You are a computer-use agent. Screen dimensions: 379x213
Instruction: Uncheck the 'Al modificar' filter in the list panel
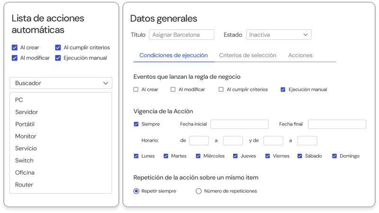[x=15, y=58]
